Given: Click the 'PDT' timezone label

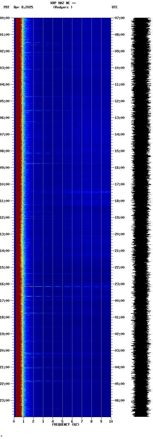Looking at the screenshot, I should coord(7,7).
